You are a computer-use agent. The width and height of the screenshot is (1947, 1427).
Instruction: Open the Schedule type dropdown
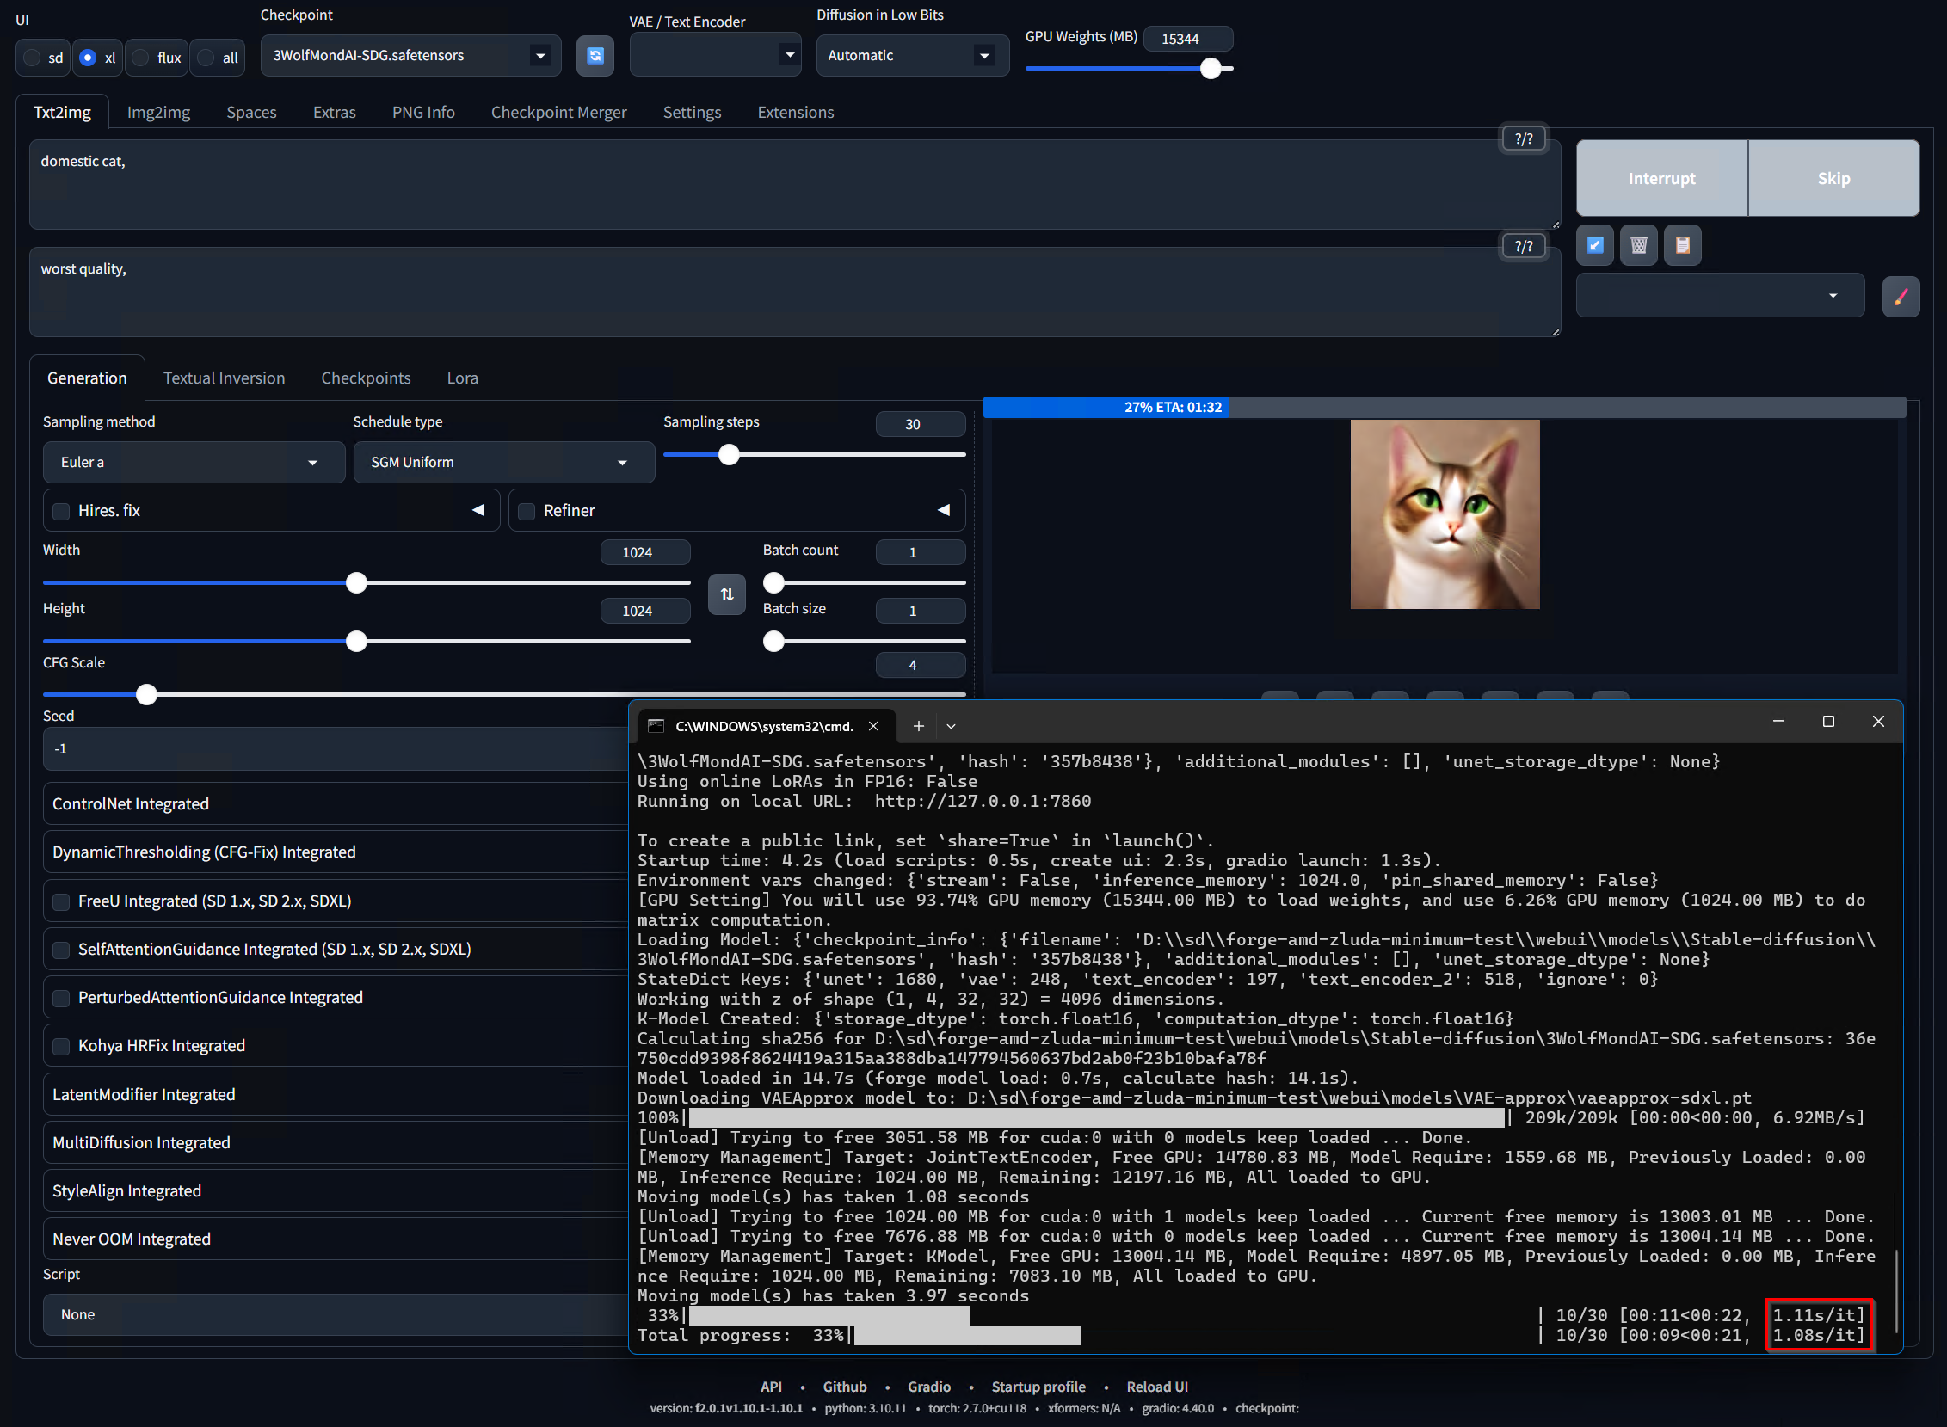pyautogui.click(x=503, y=462)
